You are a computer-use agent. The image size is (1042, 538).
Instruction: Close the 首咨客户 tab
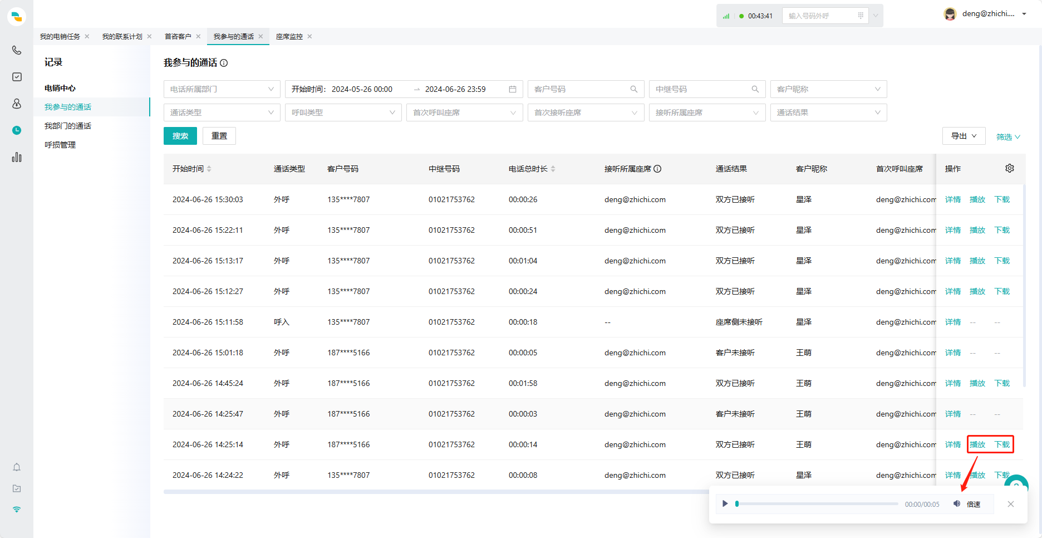point(198,37)
